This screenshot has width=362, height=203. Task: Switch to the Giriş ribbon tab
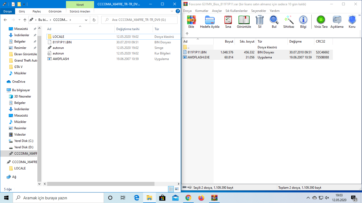22,11
